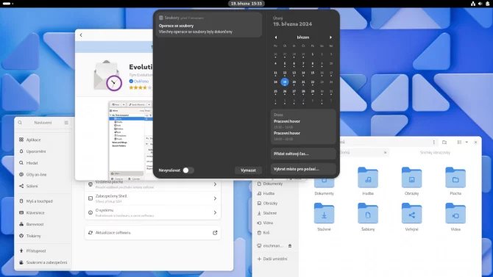Eject the mounted drive in Files sidebar
Viewport: 493px width, 277px height.
tap(290, 246)
